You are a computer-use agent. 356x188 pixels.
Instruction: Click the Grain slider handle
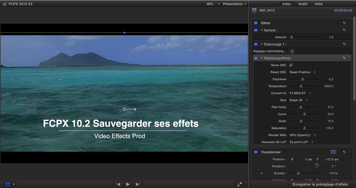click(301, 121)
